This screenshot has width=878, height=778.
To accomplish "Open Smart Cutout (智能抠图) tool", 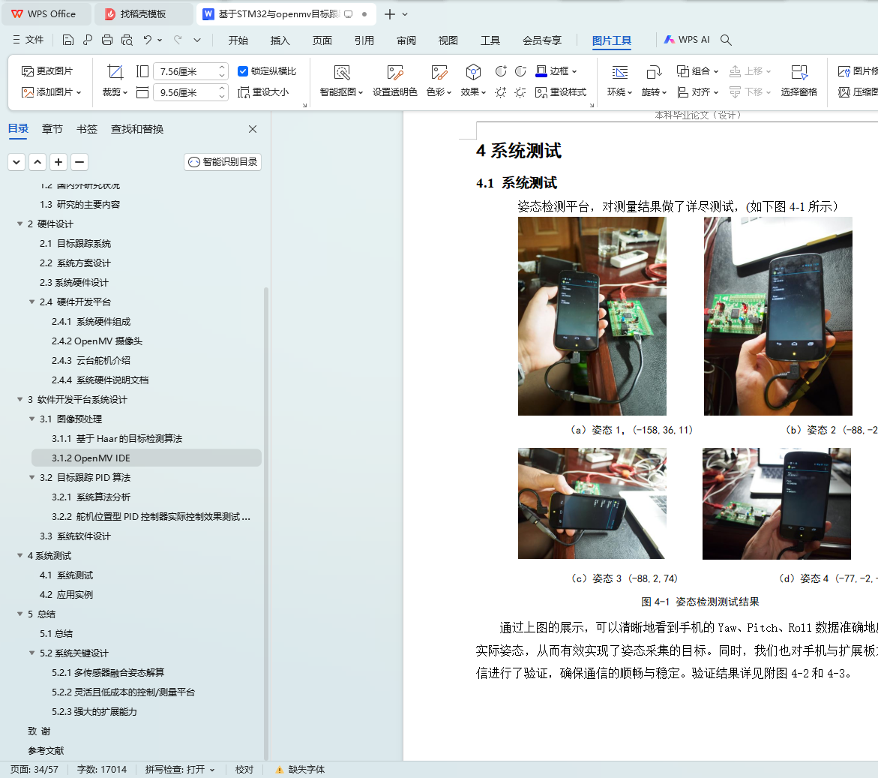I will tap(342, 81).
